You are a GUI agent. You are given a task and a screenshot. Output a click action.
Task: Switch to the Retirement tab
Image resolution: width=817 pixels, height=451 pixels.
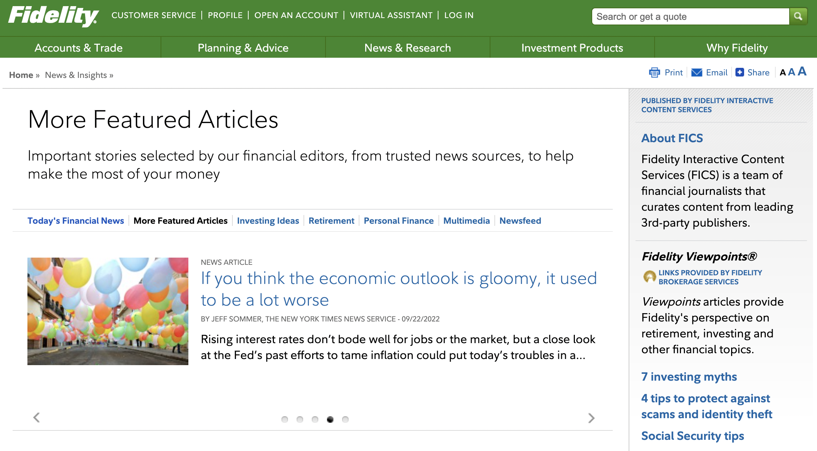tap(331, 220)
